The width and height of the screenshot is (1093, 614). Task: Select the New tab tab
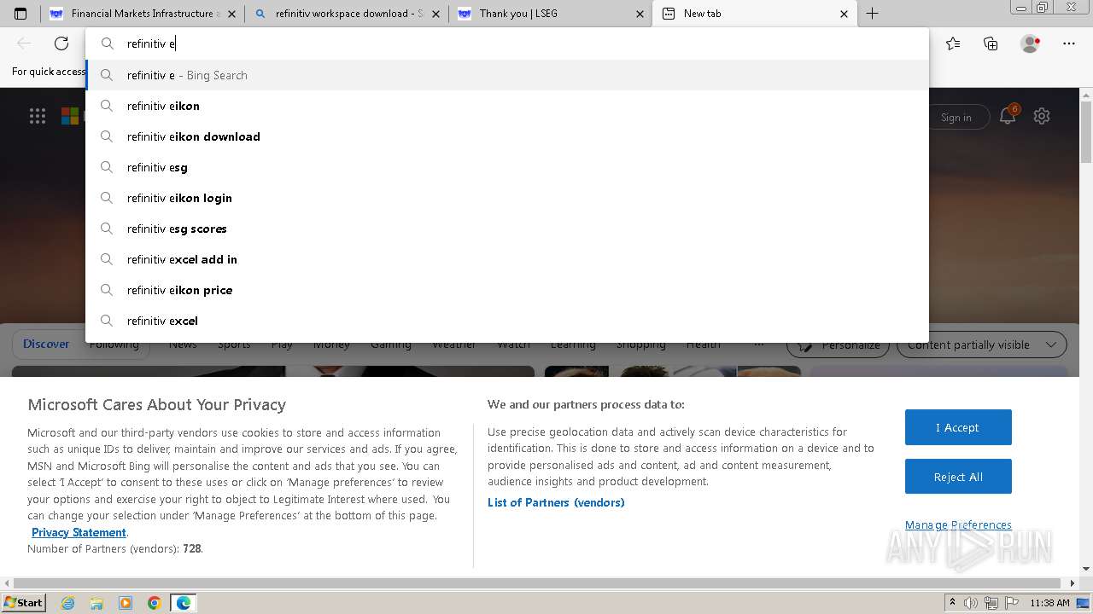755,14
